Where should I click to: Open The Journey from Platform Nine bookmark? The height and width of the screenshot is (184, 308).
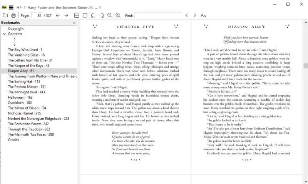click(x=42, y=76)
